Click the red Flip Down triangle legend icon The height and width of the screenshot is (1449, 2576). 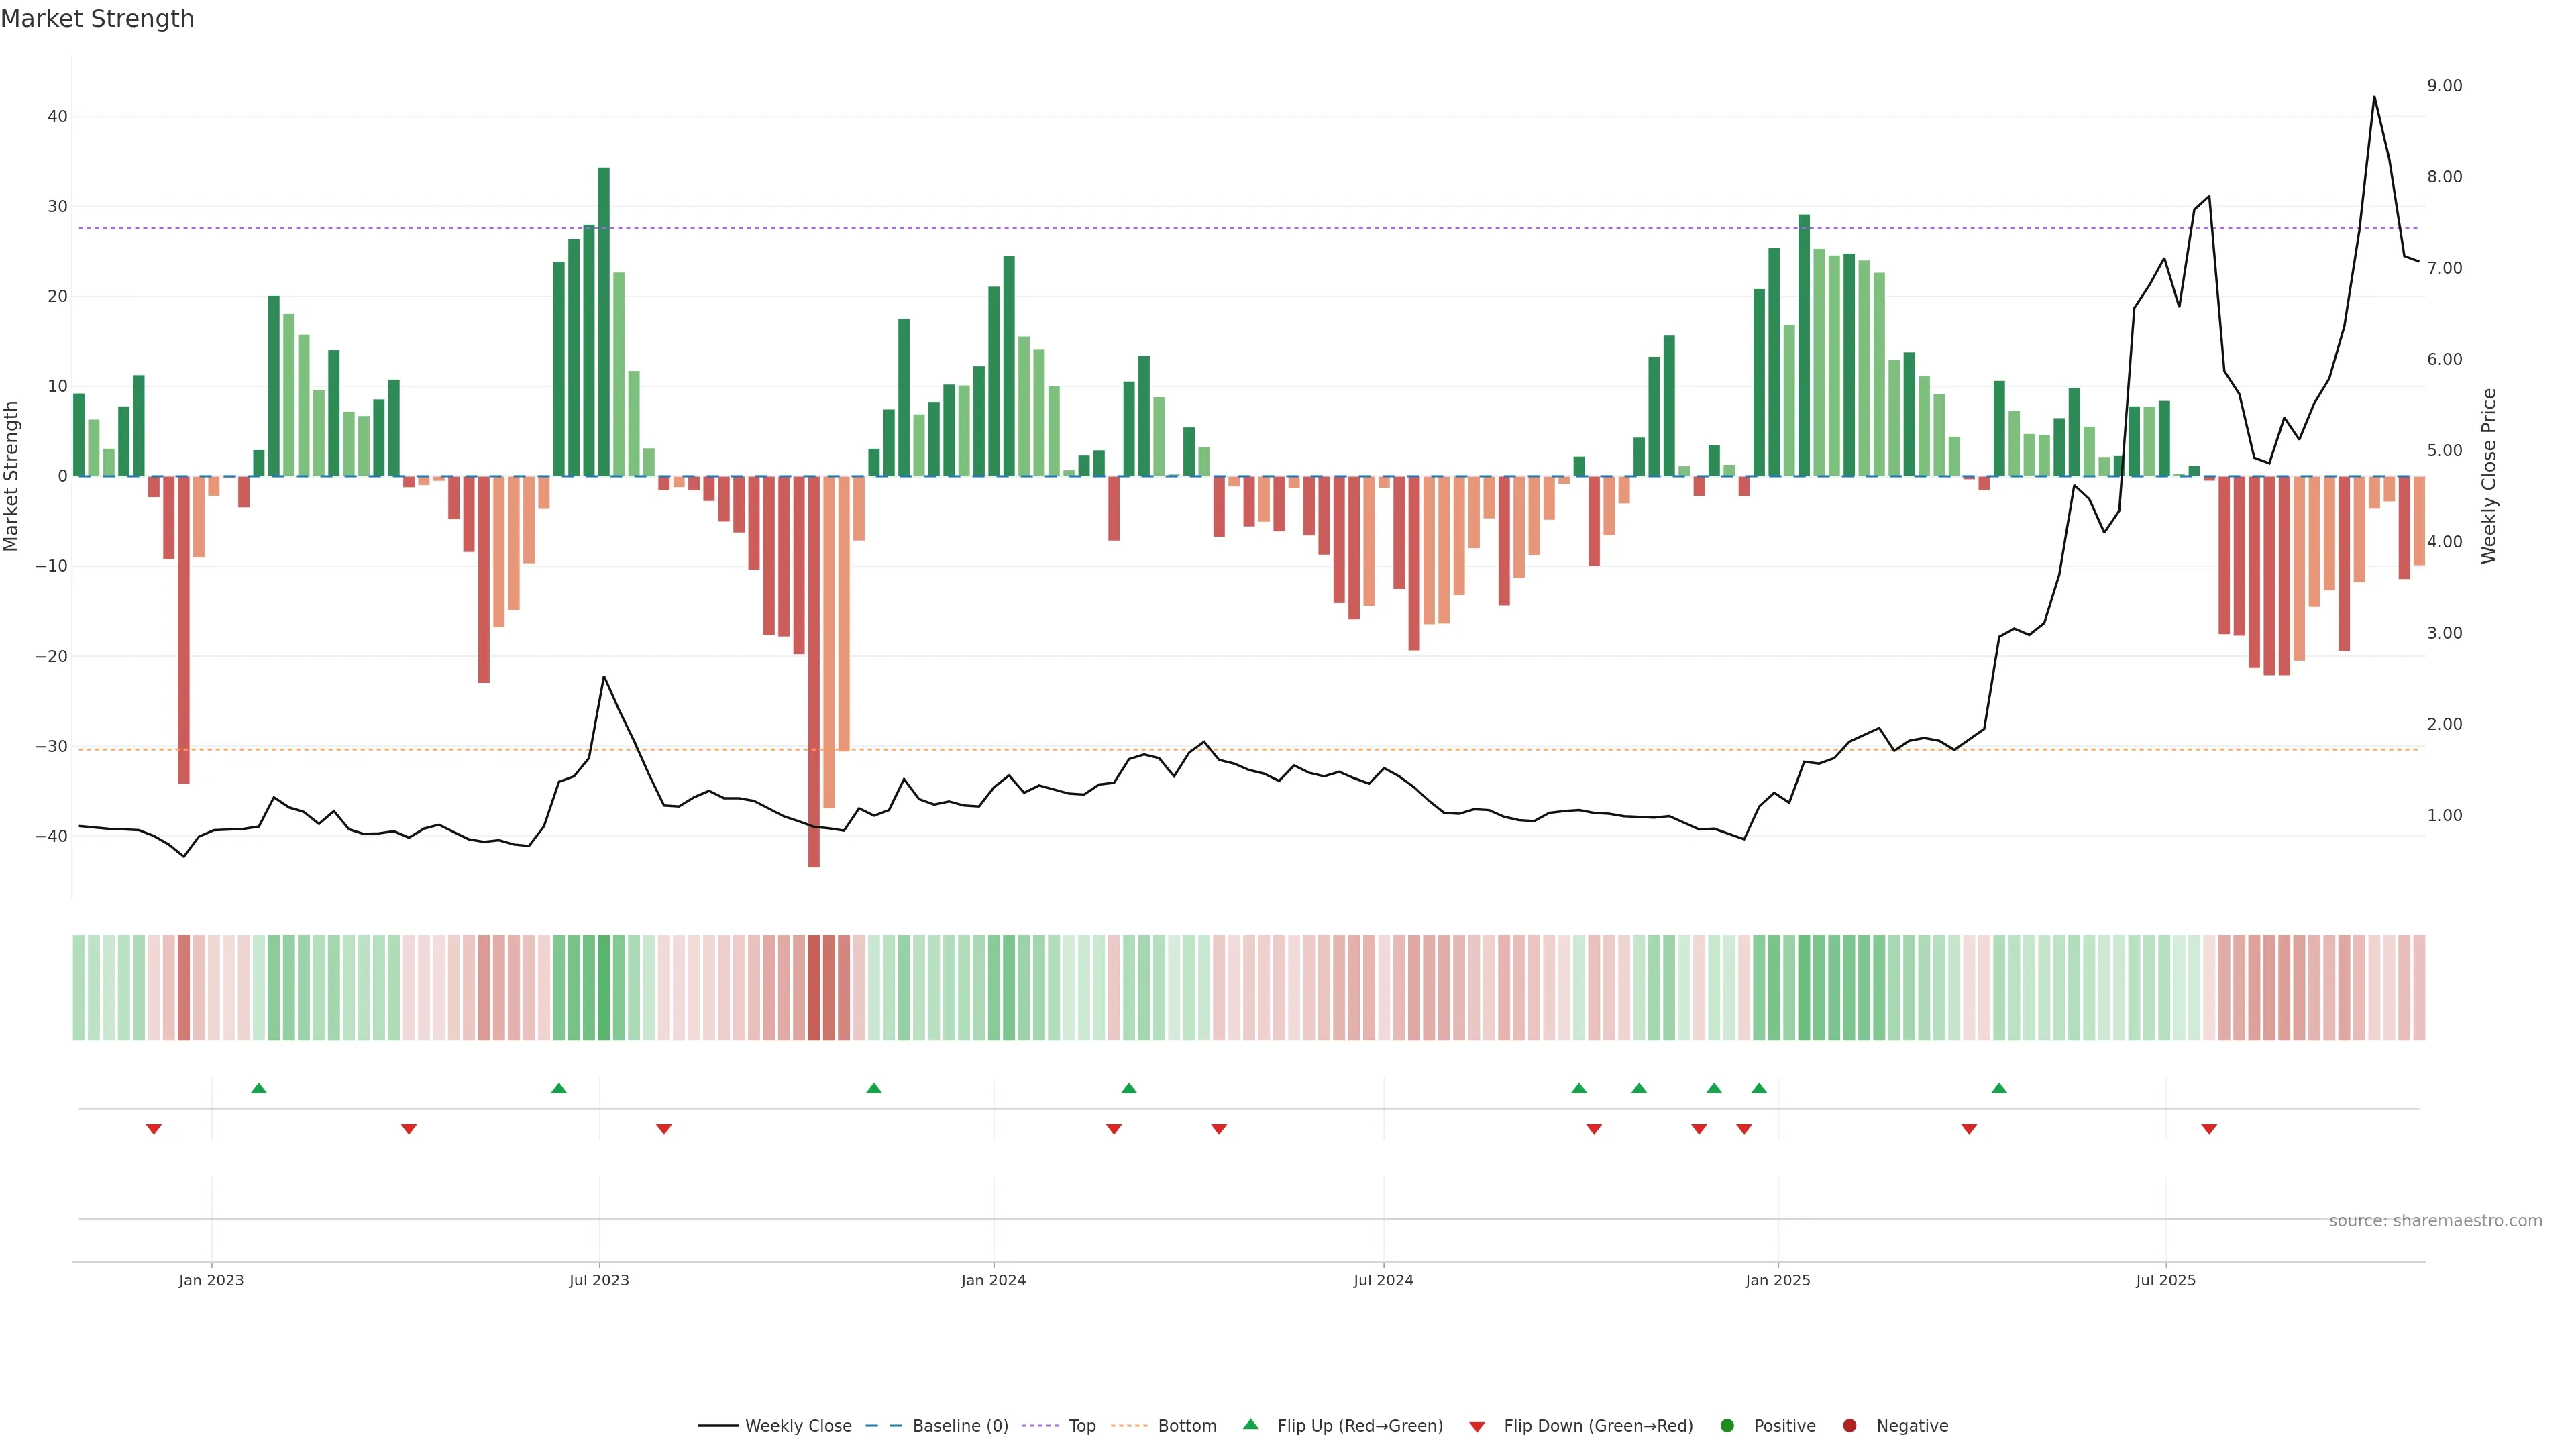[x=1477, y=1427]
